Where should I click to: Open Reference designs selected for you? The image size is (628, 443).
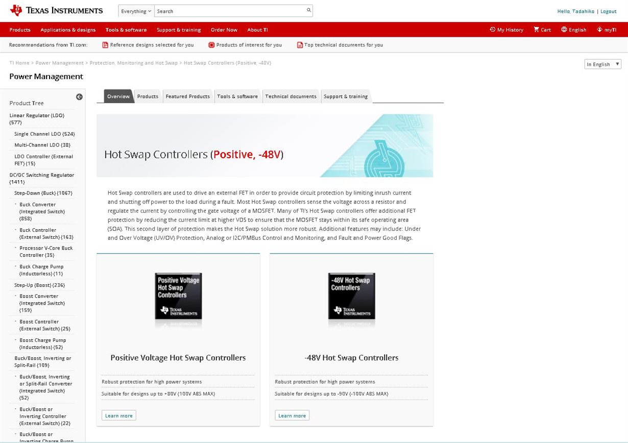(x=152, y=45)
